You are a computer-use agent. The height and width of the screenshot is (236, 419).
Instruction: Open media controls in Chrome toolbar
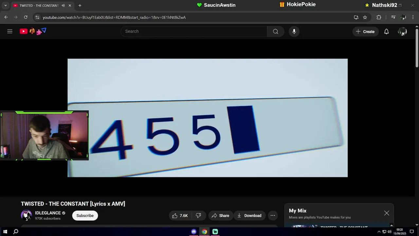click(x=393, y=17)
